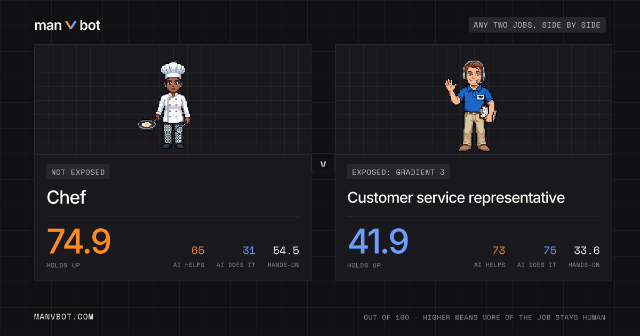Click the customer service 'AI helps' value 73
Image resolution: width=640 pixels, height=336 pixels.
pyautogui.click(x=499, y=251)
